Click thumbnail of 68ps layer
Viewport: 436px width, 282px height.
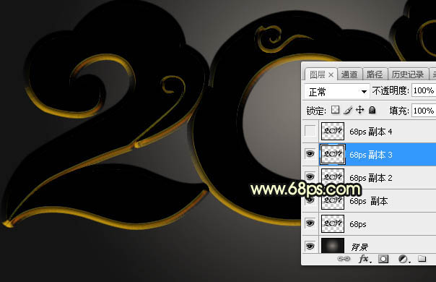[x=333, y=223]
